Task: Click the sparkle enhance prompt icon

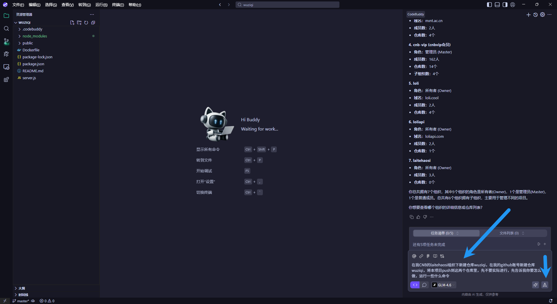Action: coord(535,285)
